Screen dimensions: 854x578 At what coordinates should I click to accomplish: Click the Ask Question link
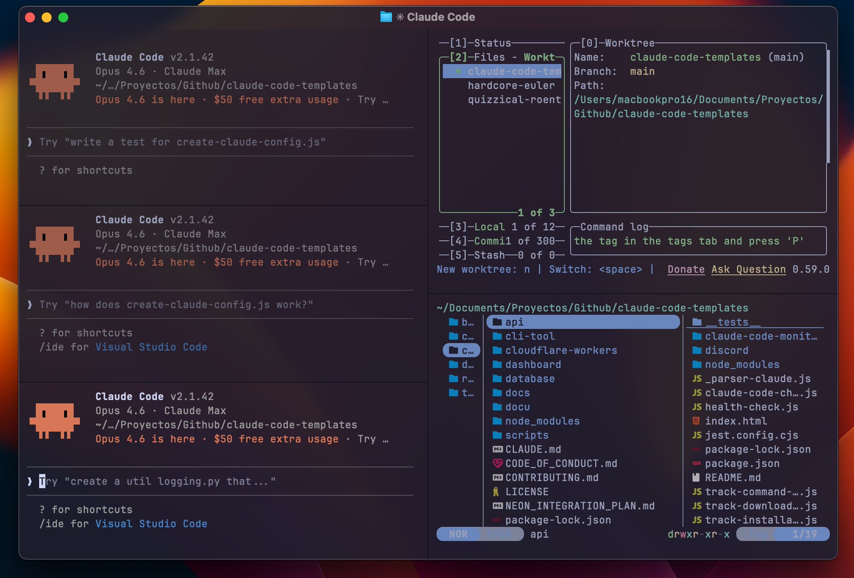pos(749,269)
